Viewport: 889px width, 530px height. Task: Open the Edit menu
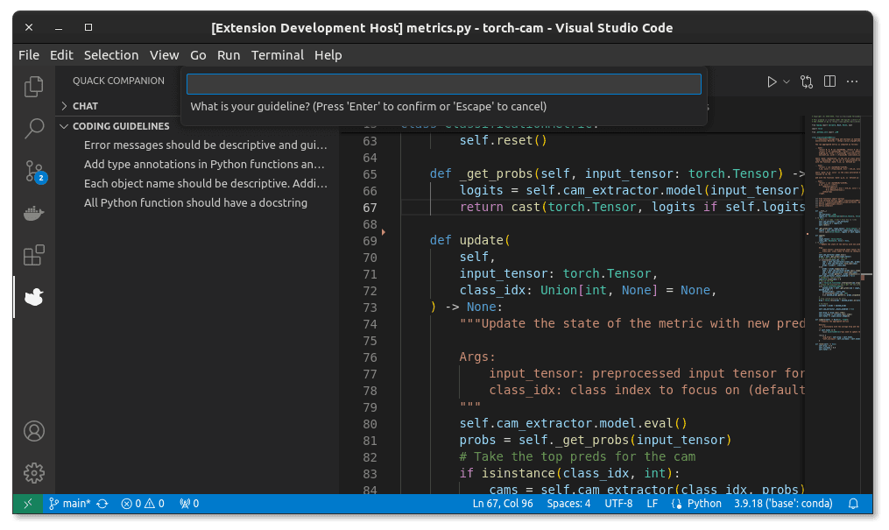click(x=61, y=55)
